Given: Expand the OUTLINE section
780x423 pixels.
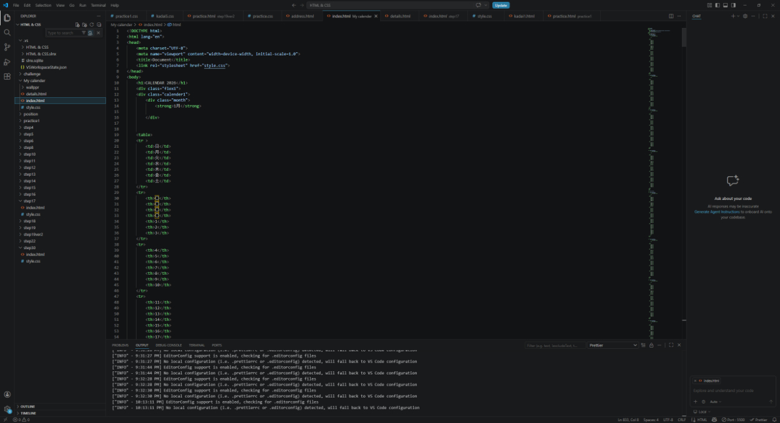Looking at the screenshot, I should (27, 406).
